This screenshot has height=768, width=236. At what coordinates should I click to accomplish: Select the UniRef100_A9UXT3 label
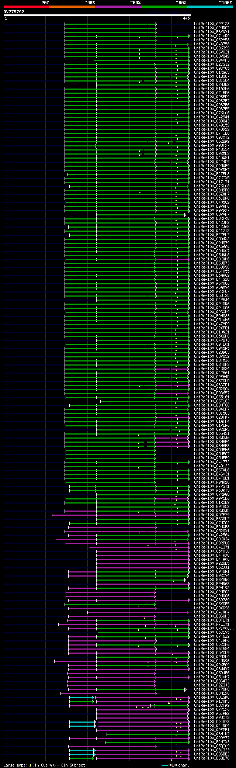[212, 717]
